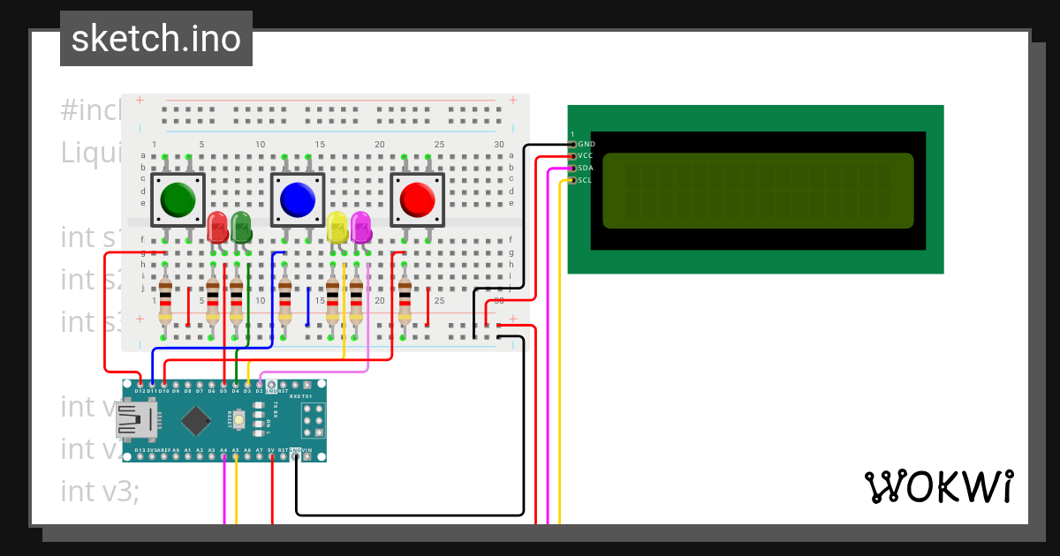Toggle the magenta LED component
Viewport: 1060px width, 556px height.
[x=362, y=228]
